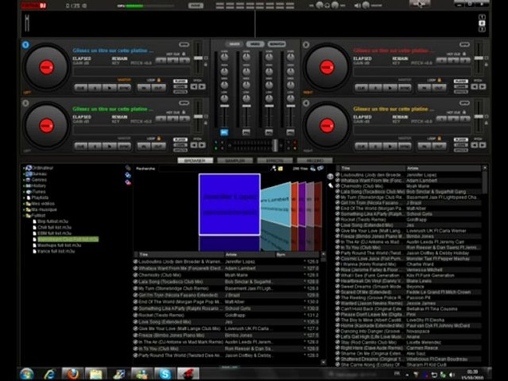Expand the Ma musique folder node
This screenshot has width=508, height=381.
[24, 210]
